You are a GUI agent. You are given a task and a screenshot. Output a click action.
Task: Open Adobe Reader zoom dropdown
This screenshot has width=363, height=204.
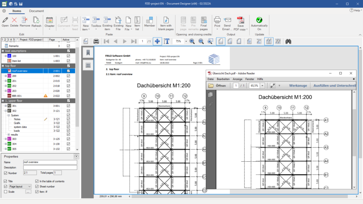pos(262,85)
